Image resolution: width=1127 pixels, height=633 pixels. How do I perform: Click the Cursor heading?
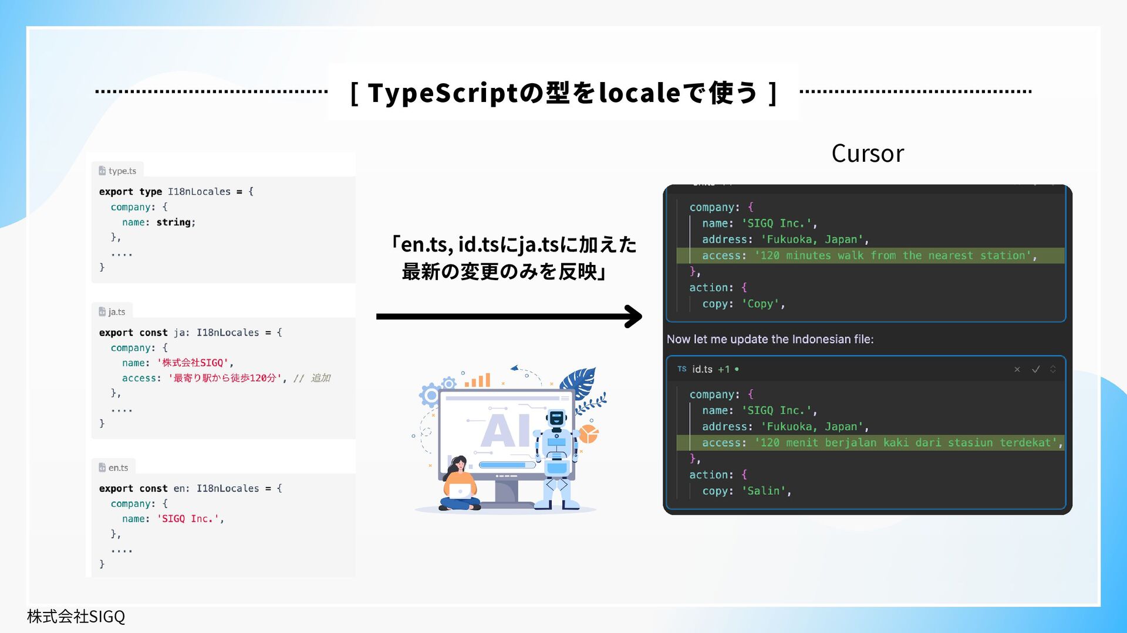click(x=868, y=154)
